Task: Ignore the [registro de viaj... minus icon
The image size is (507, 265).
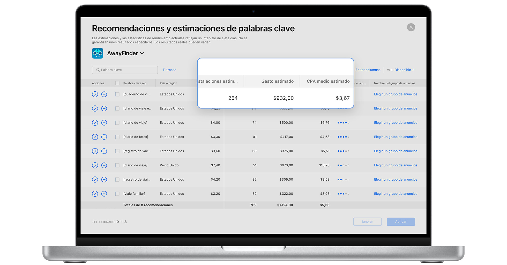Action: [x=104, y=180]
